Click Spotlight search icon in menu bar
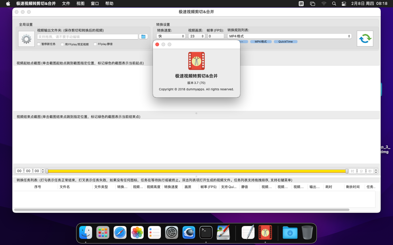The image size is (393, 245). click(x=334, y=4)
